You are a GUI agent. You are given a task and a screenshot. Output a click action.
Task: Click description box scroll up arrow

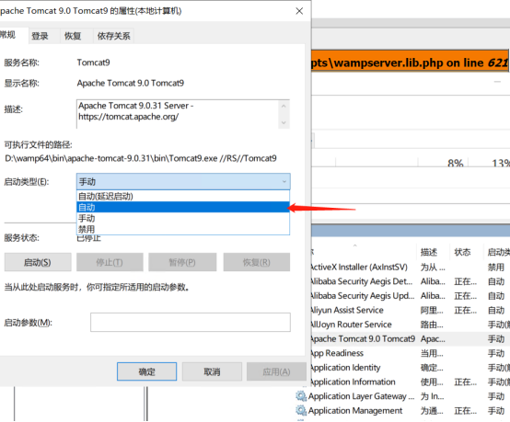click(x=284, y=106)
